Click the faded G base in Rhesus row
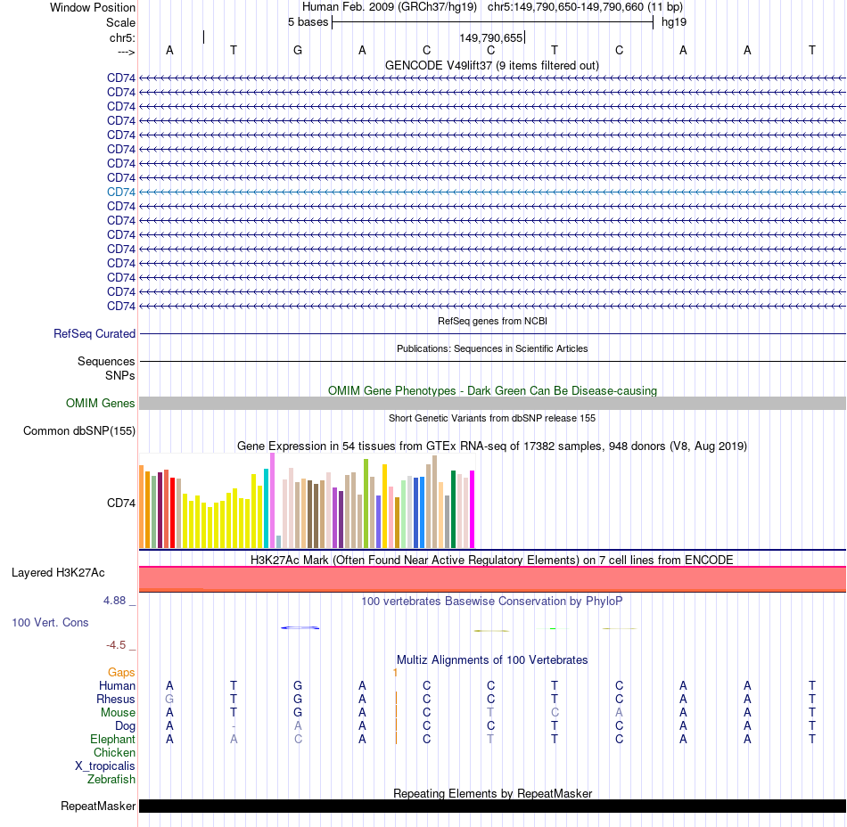 pos(169,699)
